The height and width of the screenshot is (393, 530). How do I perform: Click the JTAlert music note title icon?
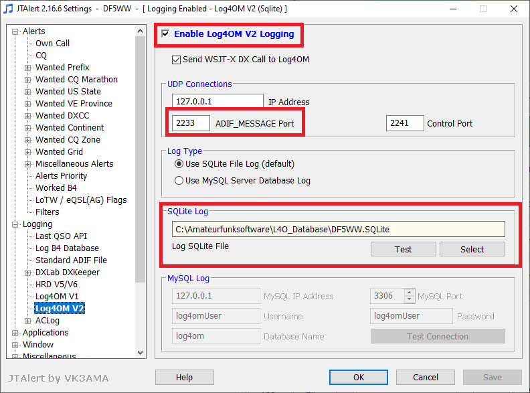coord(8,9)
